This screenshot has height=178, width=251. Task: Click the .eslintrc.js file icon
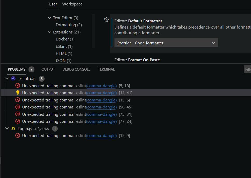click(13, 78)
